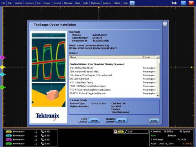Viewport: 196px width, 147px height.
Task: Click the eye diagram illustration image
Action: click(49, 60)
